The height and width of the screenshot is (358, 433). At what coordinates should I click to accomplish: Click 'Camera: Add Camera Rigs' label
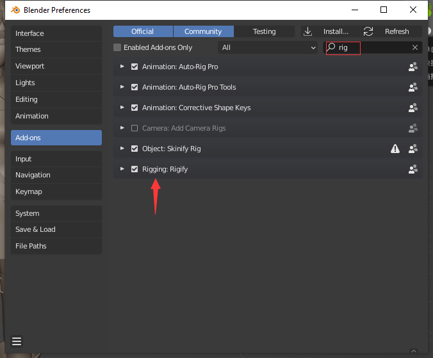(184, 128)
